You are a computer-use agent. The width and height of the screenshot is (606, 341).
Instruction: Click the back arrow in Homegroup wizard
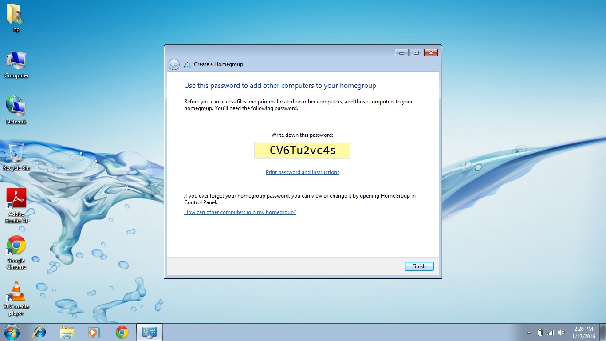(x=174, y=64)
